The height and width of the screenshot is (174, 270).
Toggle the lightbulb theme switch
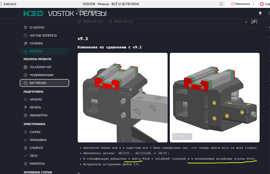pyautogui.click(x=260, y=13)
